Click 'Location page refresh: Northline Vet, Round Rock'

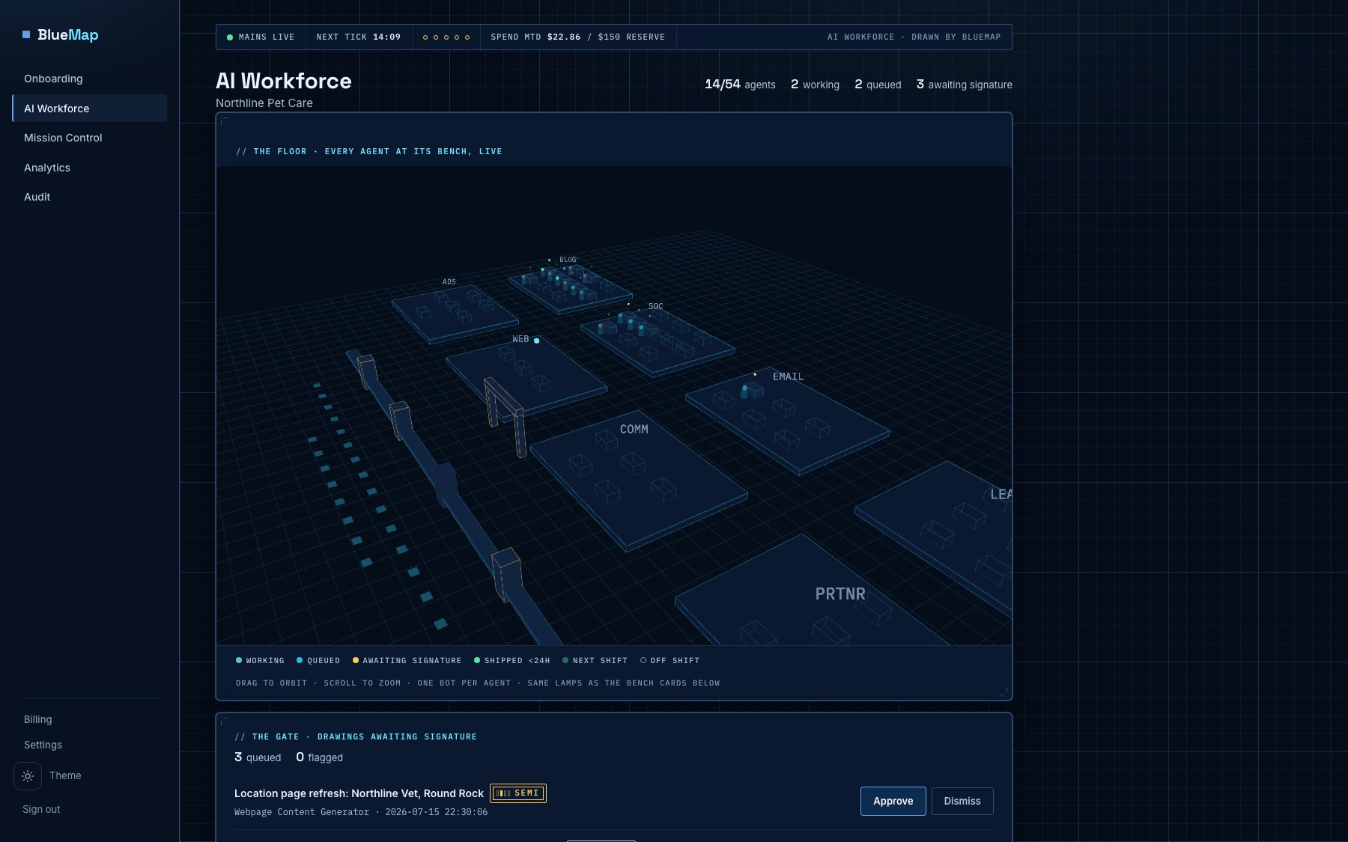(x=359, y=793)
